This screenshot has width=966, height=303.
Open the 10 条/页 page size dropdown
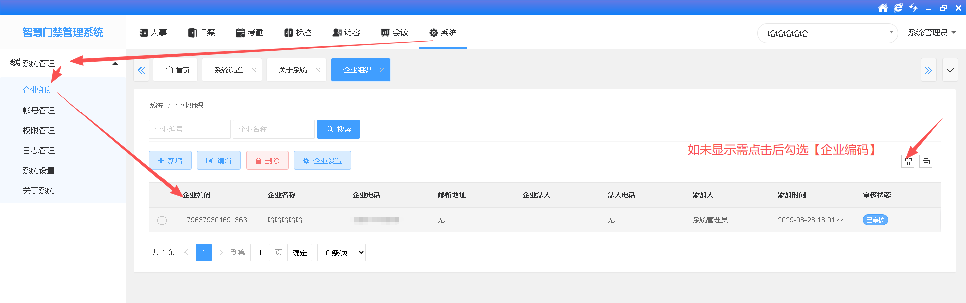pos(341,253)
